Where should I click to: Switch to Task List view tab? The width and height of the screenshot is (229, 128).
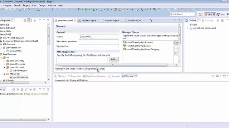click(x=208, y=21)
